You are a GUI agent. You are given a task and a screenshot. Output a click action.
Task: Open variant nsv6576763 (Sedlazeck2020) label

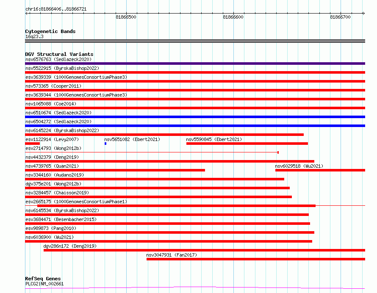(x=58, y=59)
